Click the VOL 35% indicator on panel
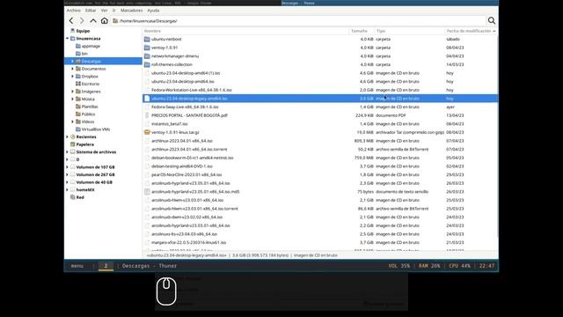Viewport: 563px width, 317px height. (x=398, y=266)
